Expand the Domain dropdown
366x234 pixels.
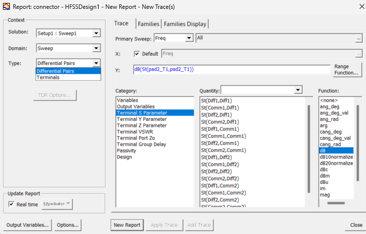click(x=96, y=48)
